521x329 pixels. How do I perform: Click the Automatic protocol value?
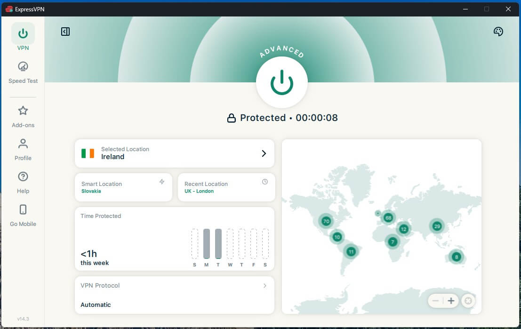tap(96, 305)
